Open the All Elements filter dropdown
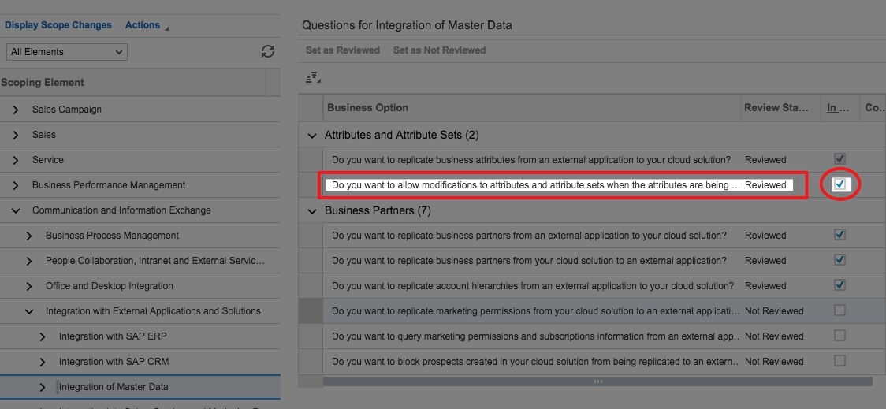886x409 pixels. [x=67, y=52]
